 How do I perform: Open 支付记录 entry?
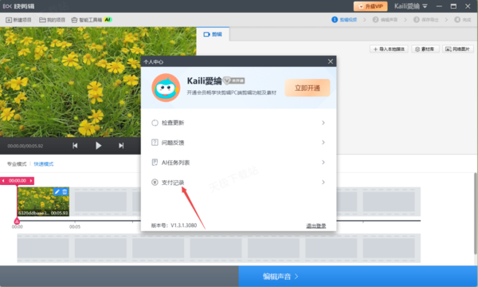coord(238,183)
